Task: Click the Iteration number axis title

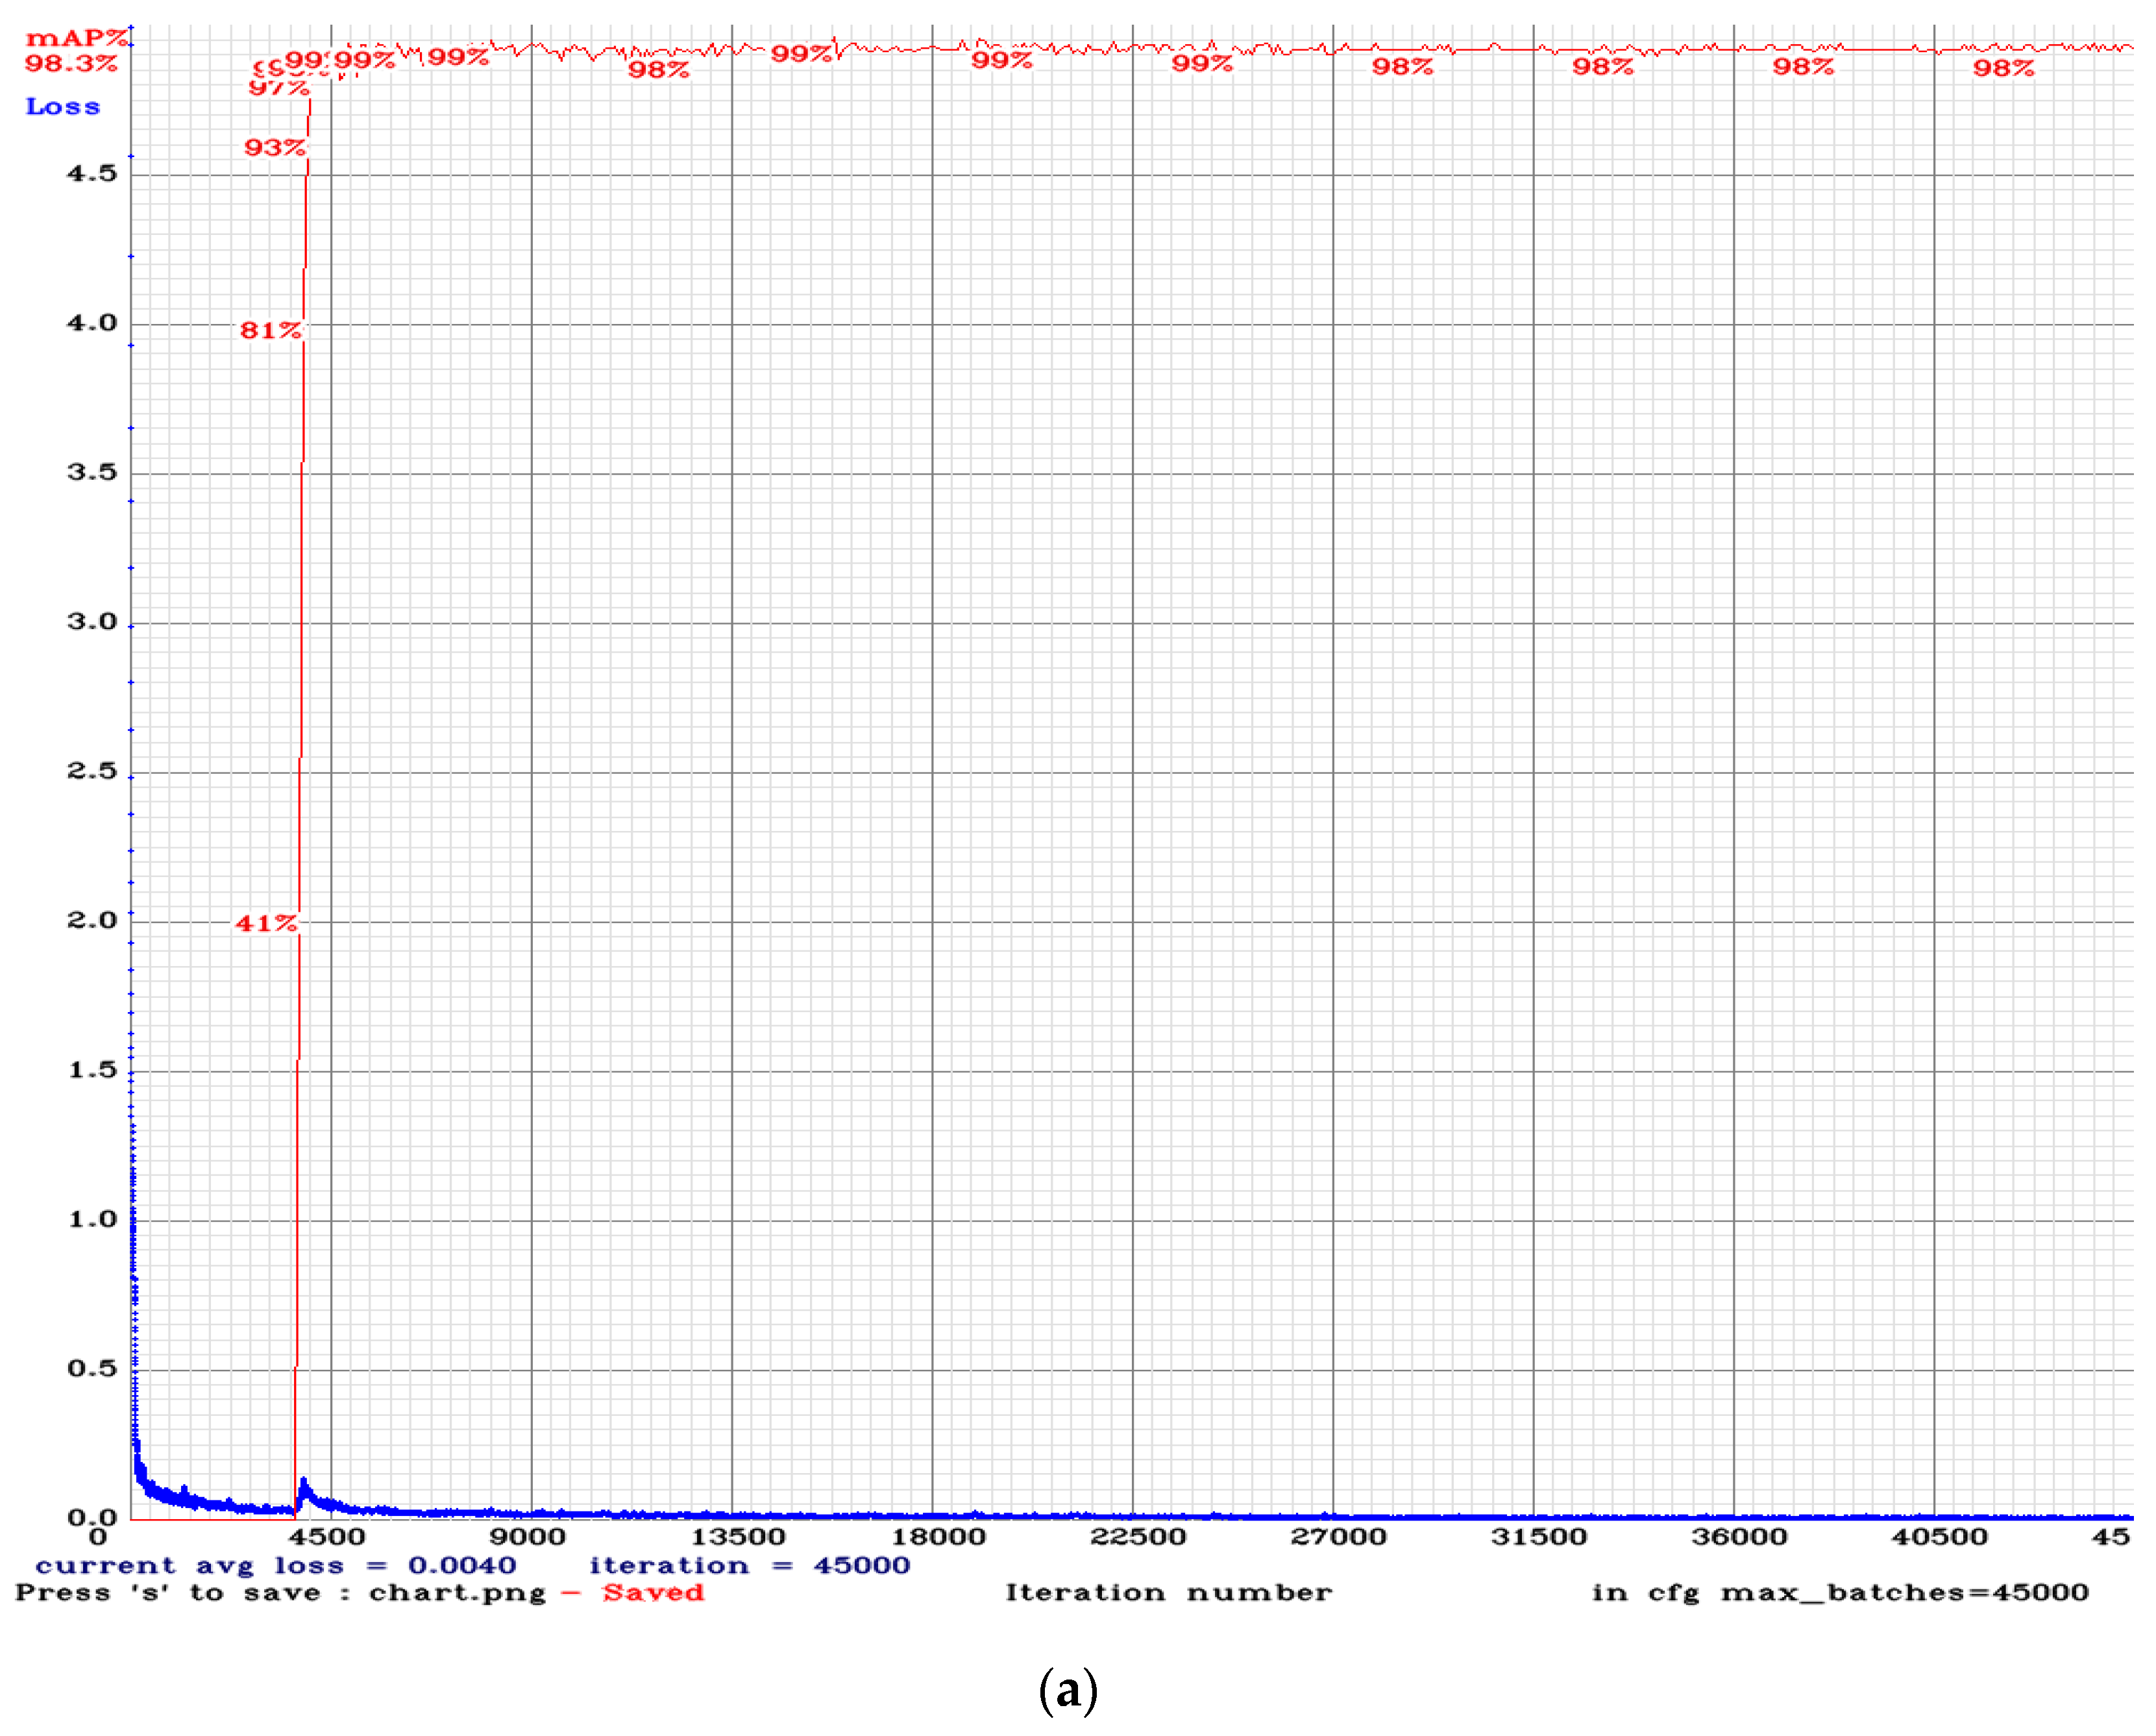Action: pyautogui.click(x=1168, y=1594)
